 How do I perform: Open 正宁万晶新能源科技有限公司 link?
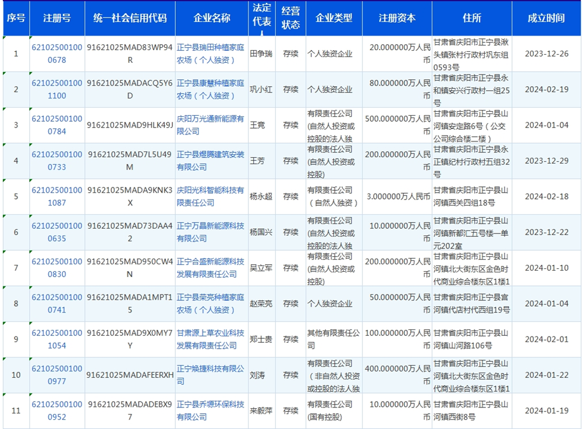point(210,232)
